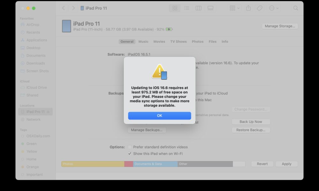Click the battery charging indicator icon
This screenshot has height=191, width=319.
[x=169, y=29]
